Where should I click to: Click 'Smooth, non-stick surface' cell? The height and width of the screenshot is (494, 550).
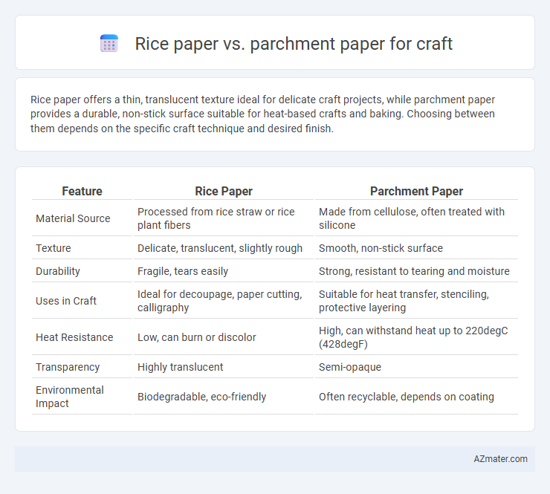381,248
